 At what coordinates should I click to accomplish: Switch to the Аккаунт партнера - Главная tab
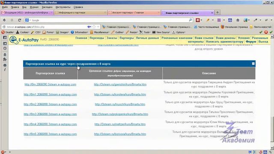point(134,12)
